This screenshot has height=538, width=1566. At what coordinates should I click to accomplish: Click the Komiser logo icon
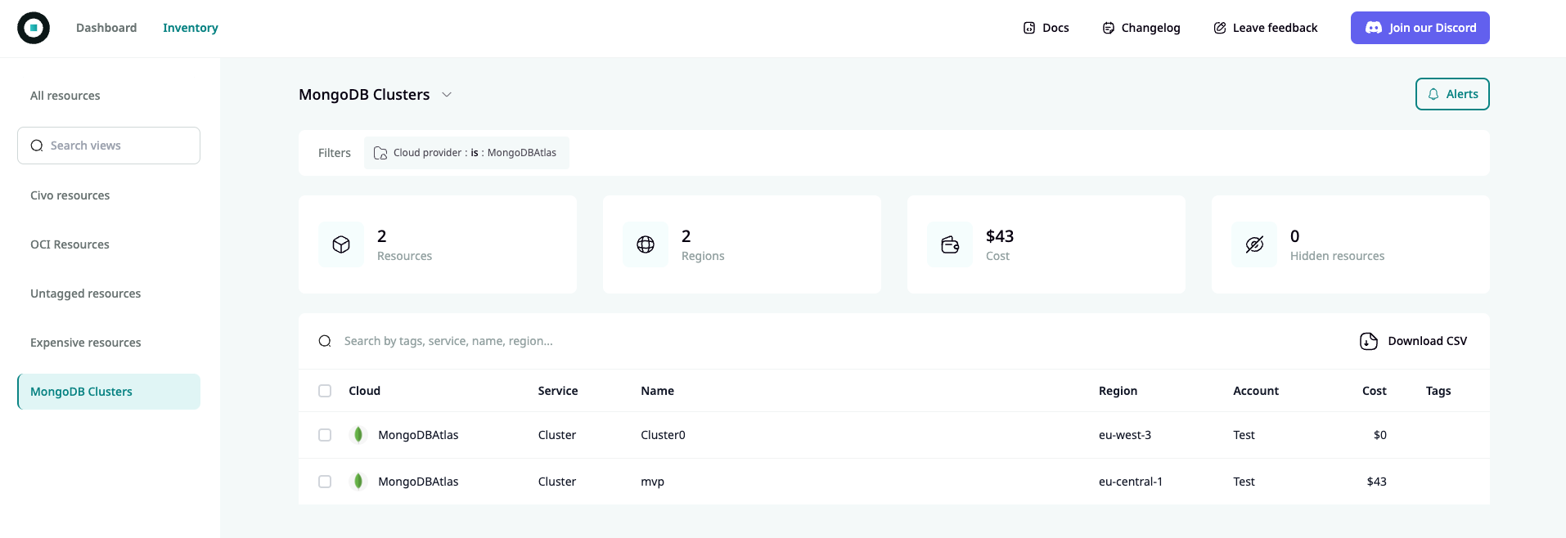tap(34, 28)
